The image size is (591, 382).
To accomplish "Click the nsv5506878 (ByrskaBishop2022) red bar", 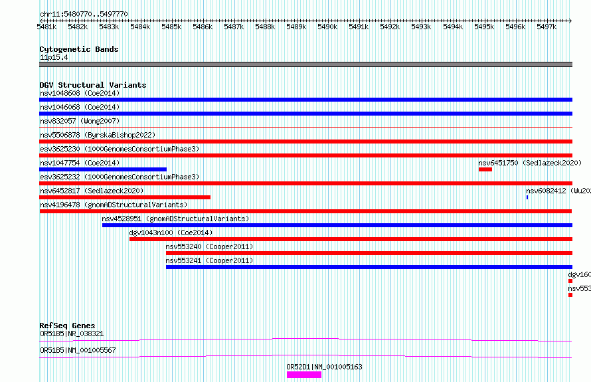I will (x=305, y=142).
